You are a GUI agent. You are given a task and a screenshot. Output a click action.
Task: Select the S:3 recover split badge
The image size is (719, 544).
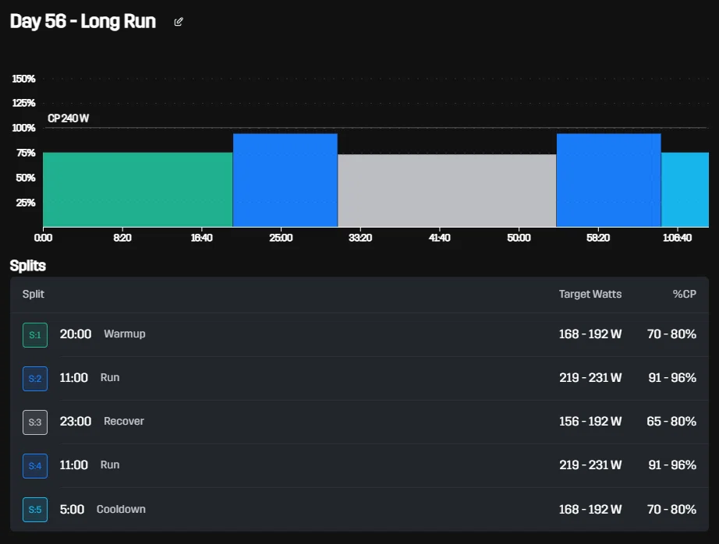coord(35,422)
